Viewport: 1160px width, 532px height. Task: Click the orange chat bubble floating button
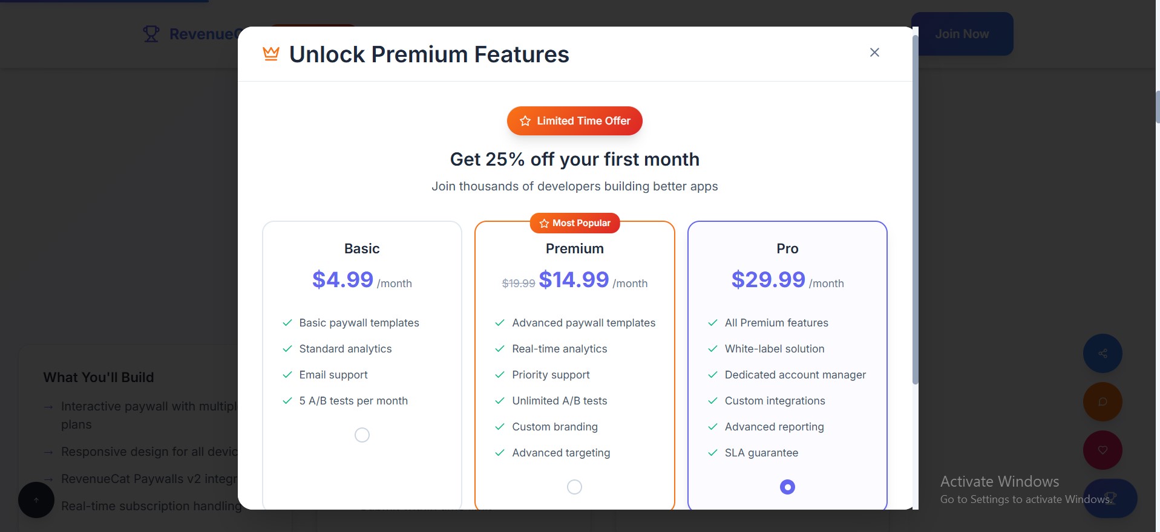[1103, 402]
